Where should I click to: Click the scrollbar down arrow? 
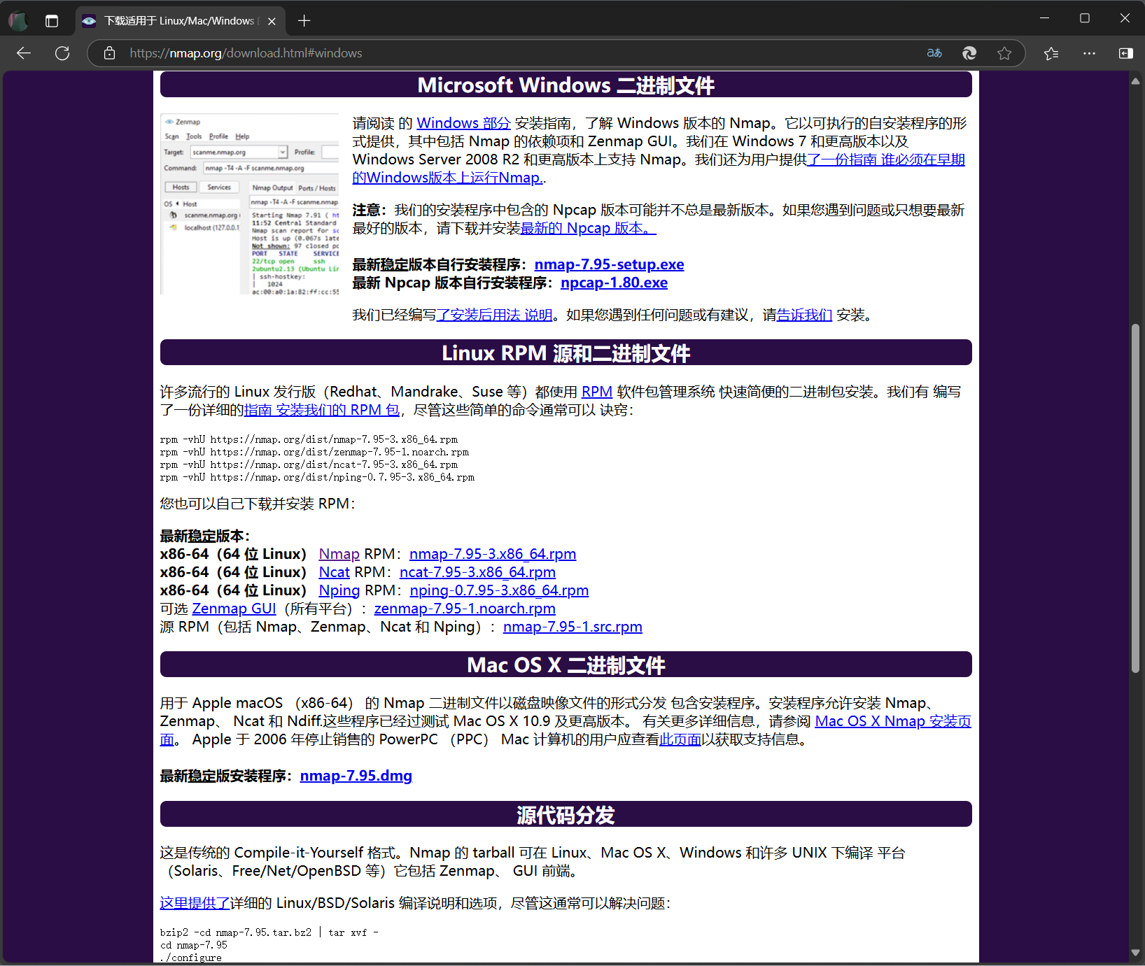point(1135,953)
